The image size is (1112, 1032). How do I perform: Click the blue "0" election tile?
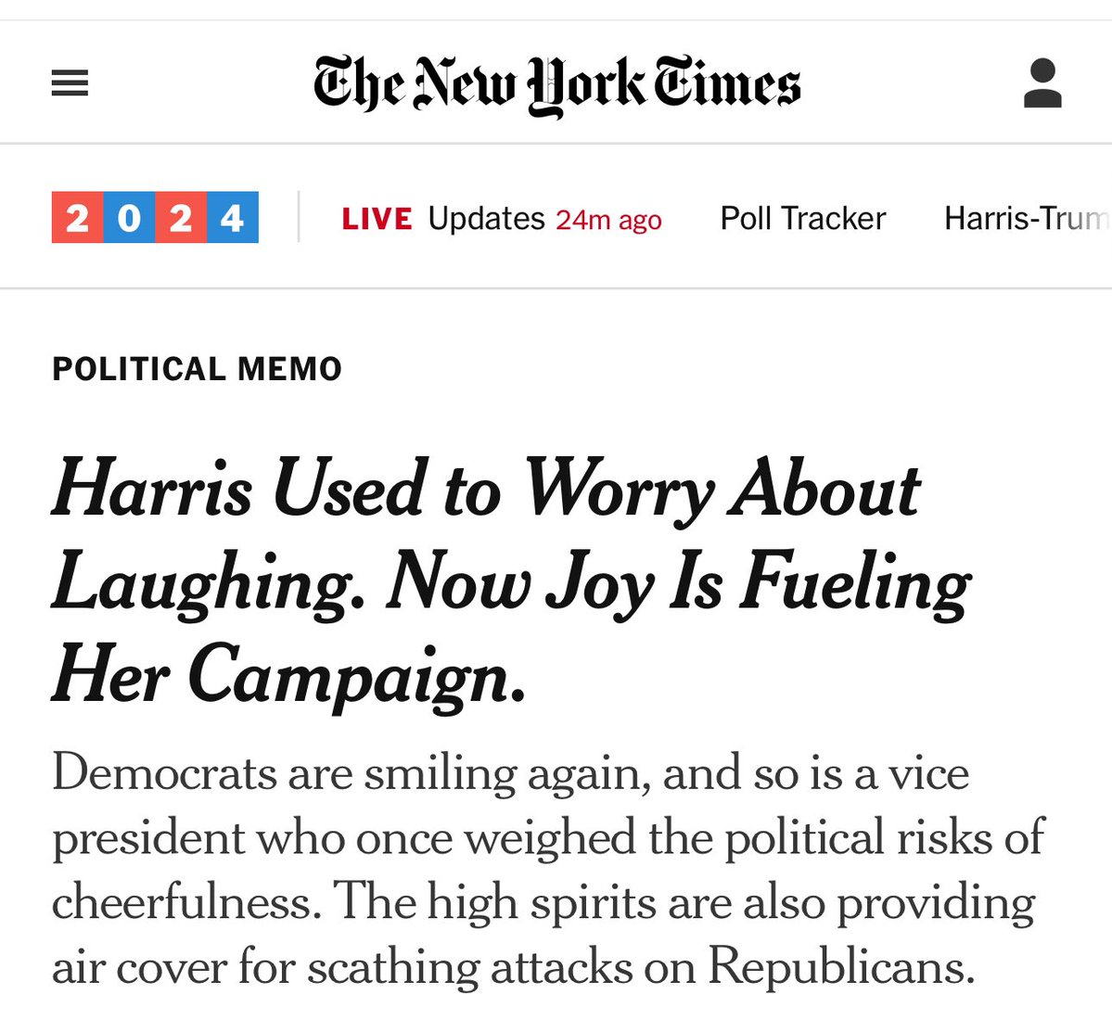[130, 218]
